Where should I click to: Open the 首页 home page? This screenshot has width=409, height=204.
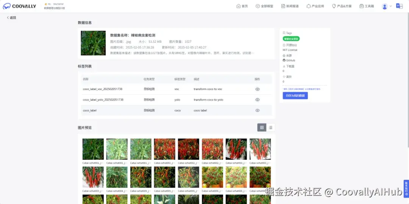point(242,6)
